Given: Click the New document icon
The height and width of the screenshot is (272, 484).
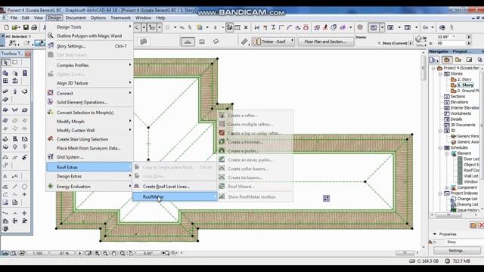Looking at the screenshot, I should pos(6,27).
